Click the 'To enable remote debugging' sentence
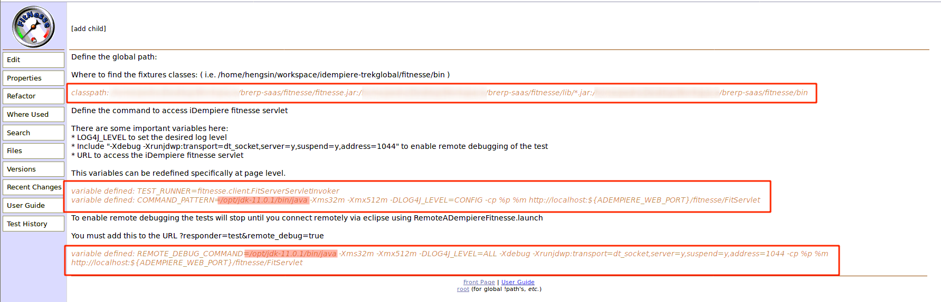Image resolution: width=941 pixels, height=302 pixels. pos(307,218)
